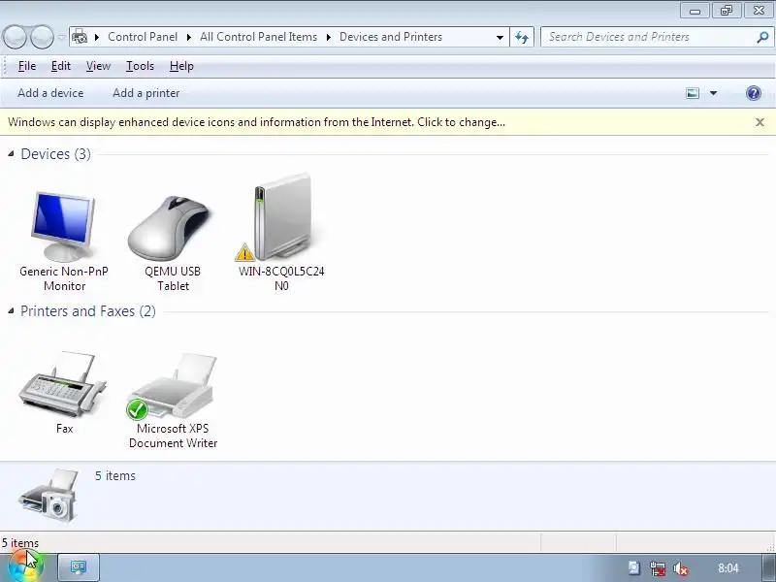
Task: Click Control Panel in the breadcrumb
Action: coord(143,37)
